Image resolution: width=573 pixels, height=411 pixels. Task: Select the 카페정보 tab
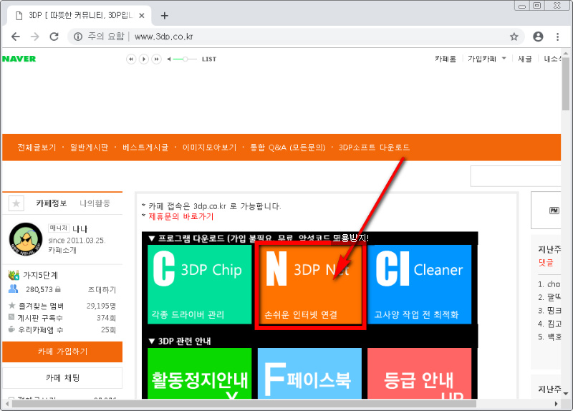[x=51, y=203]
